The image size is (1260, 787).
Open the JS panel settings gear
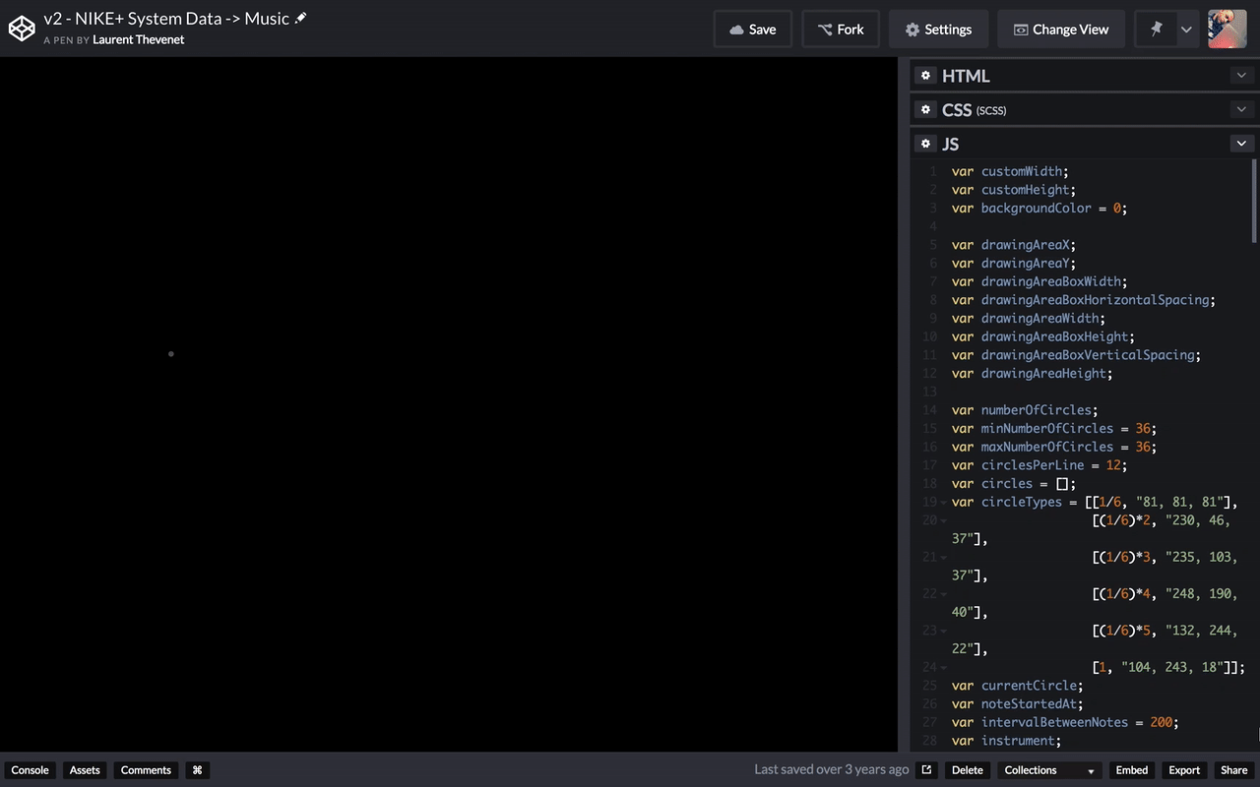pos(925,144)
